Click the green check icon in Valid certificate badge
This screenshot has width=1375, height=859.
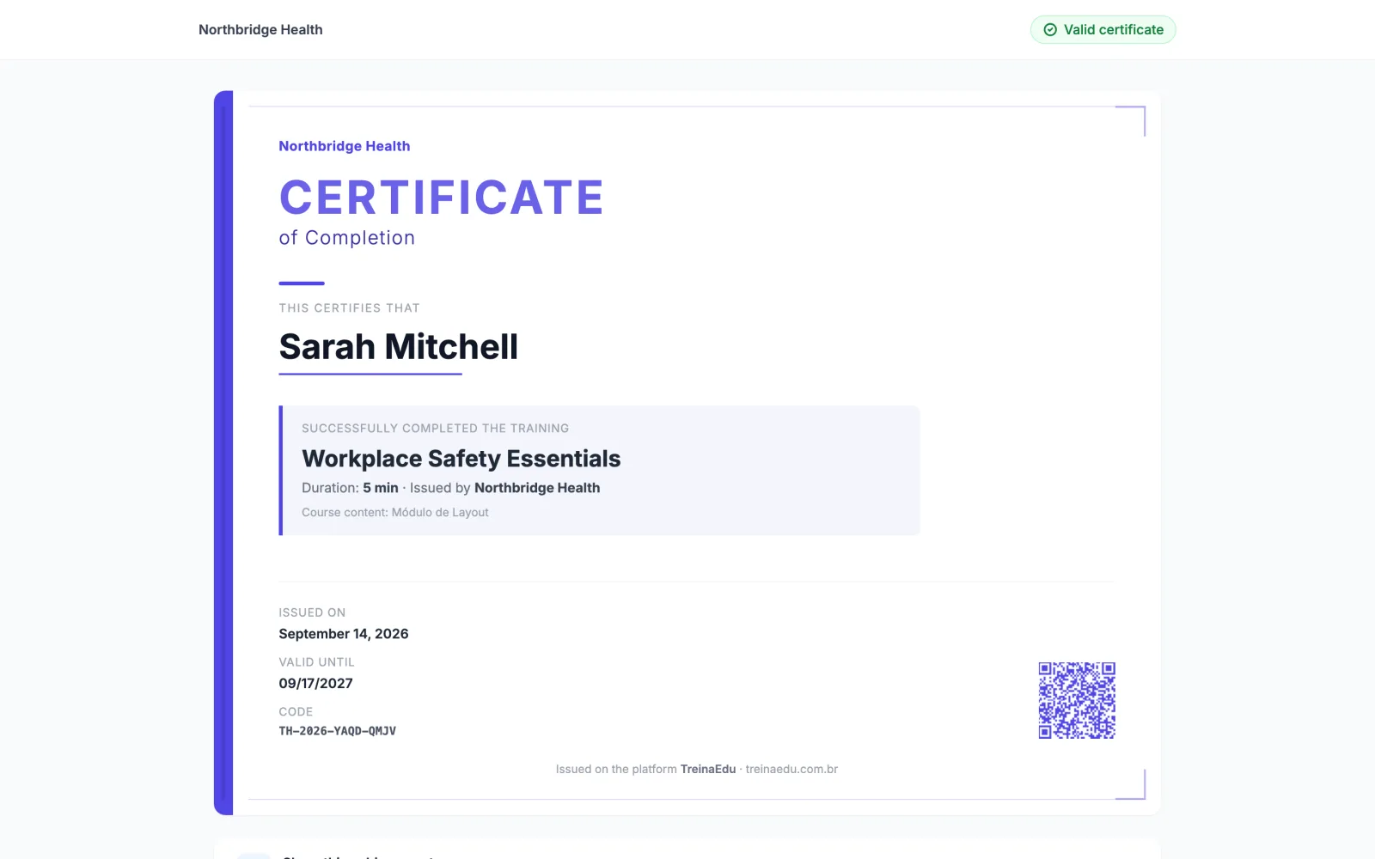(x=1050, y=30)
